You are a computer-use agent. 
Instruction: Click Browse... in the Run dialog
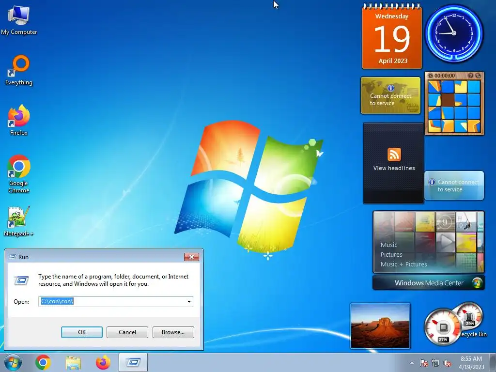(173, 332)
